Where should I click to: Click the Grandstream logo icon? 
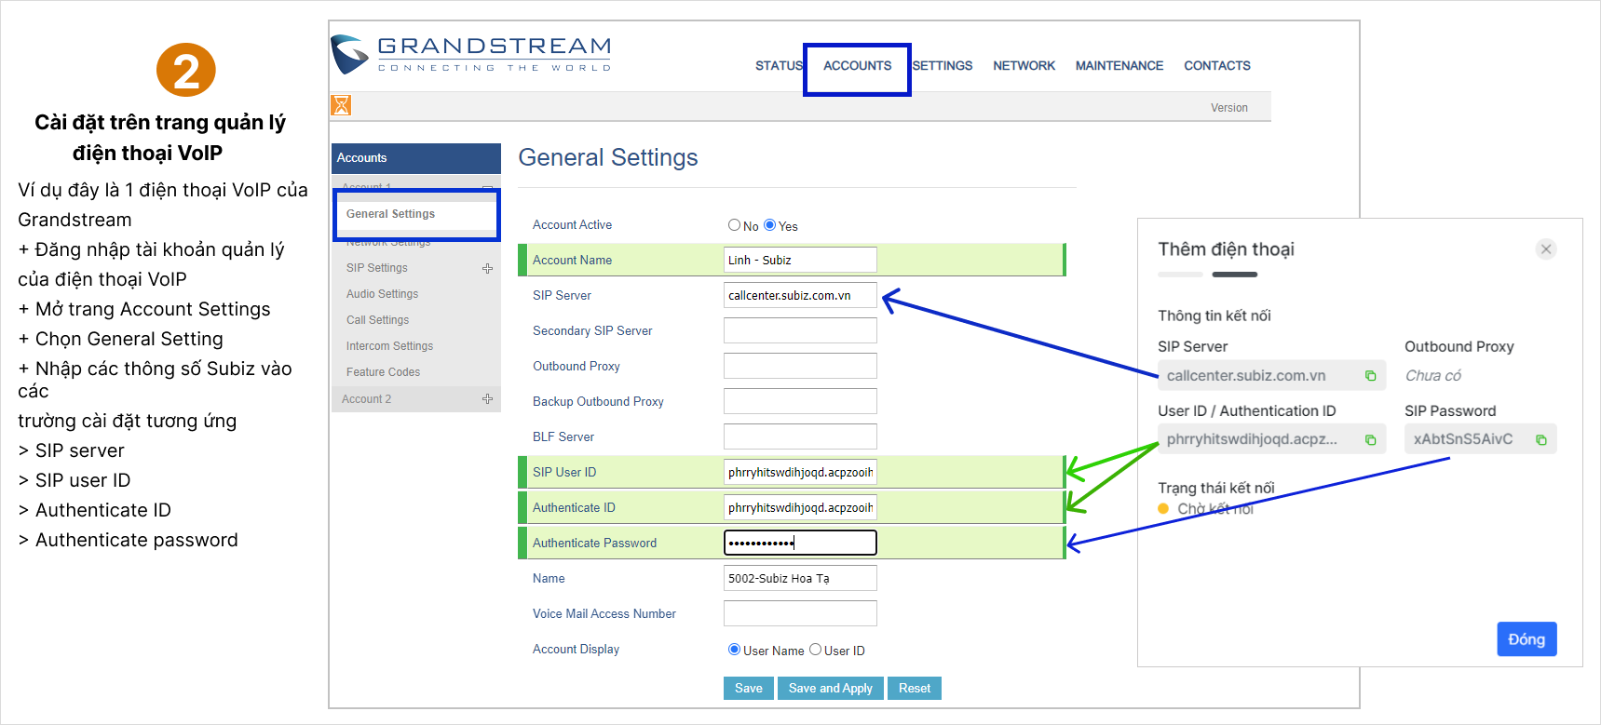[350, 54]
